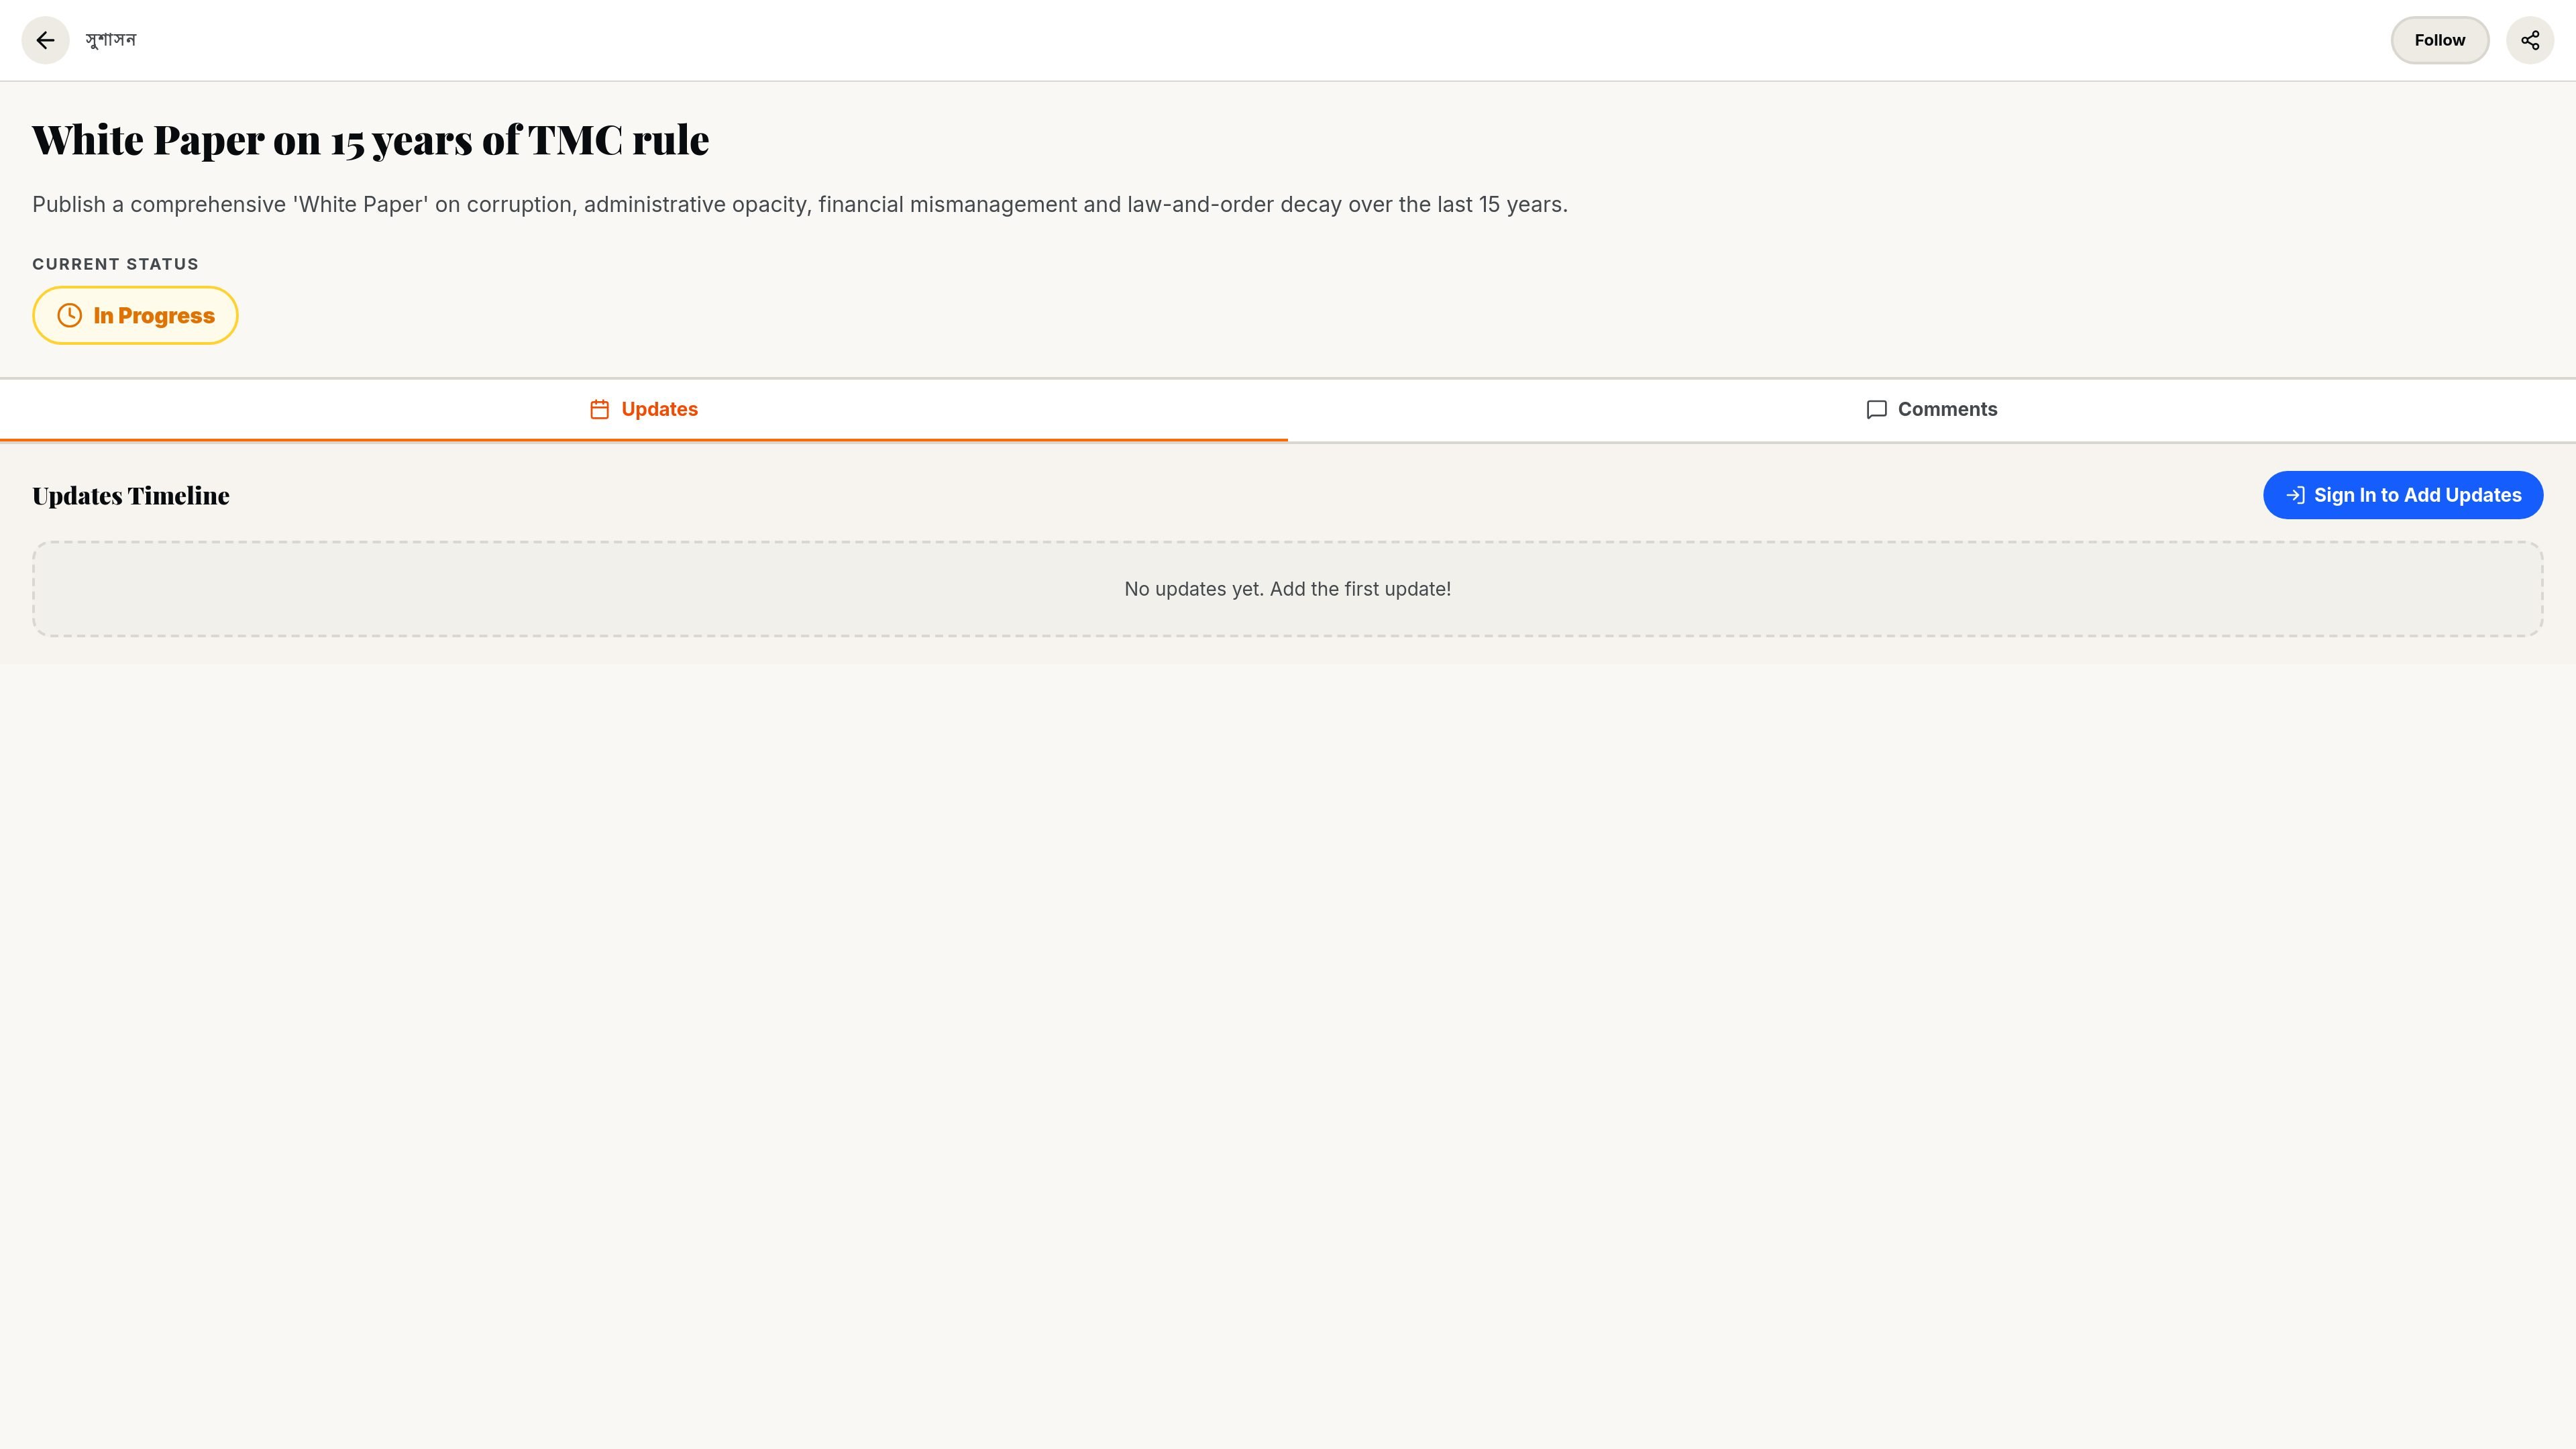The width and height of the screenshot is (2576, 1449).
Task: Click the CURRENT STATUS label
Action: coord(115,264)
